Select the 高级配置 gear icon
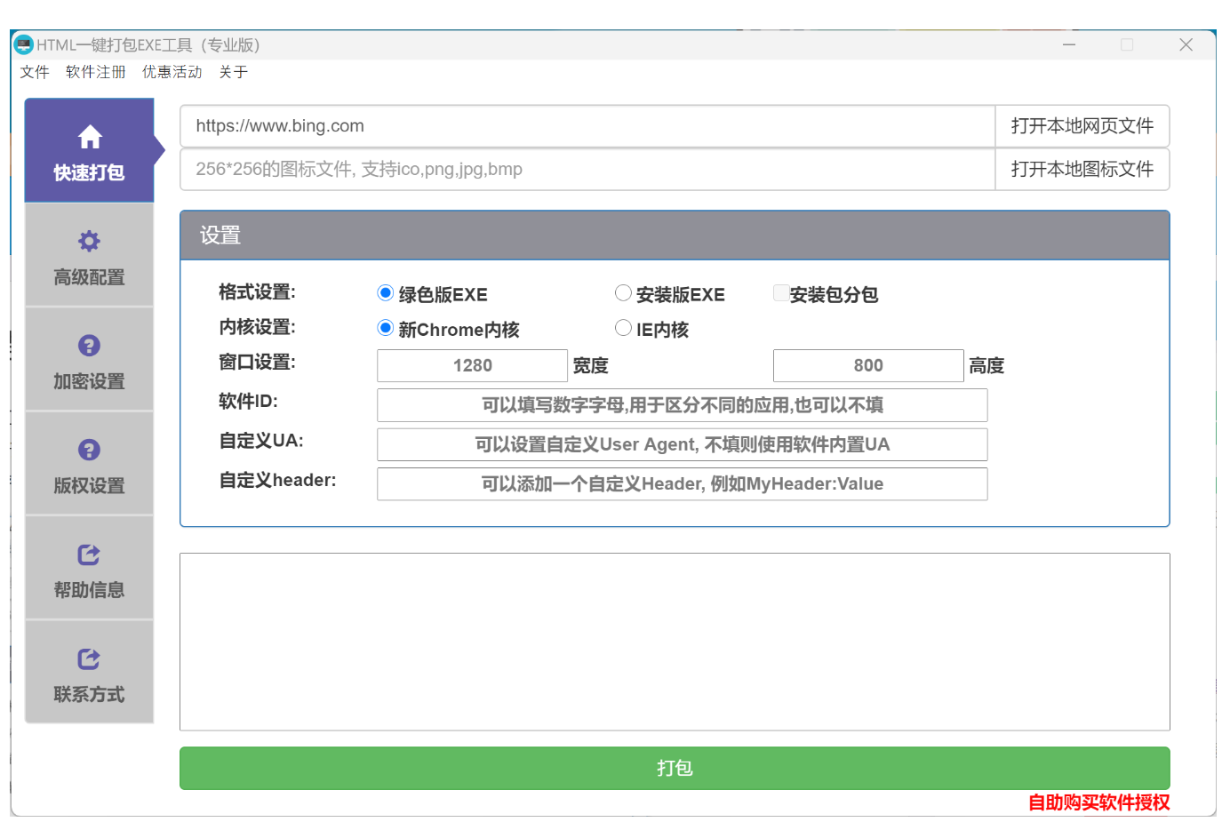Viewport: 1230px width, 830px height. click(89, 241)
